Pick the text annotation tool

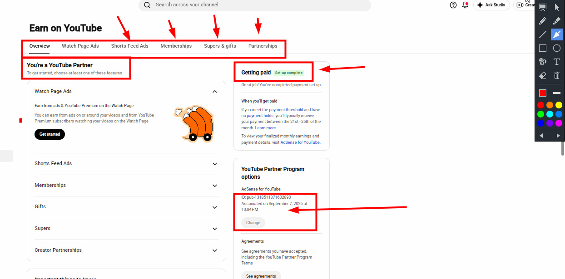[557, 62]
